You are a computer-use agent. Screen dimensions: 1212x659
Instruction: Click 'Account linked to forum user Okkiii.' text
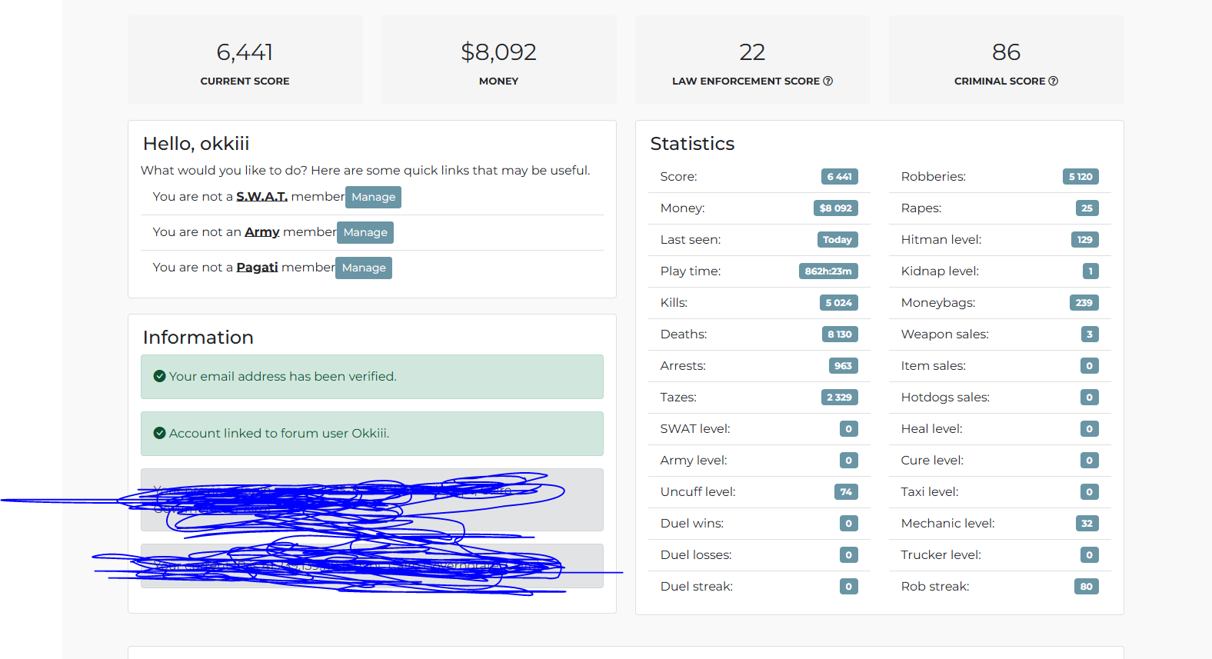pyautogui.click(x=279, y=433)
